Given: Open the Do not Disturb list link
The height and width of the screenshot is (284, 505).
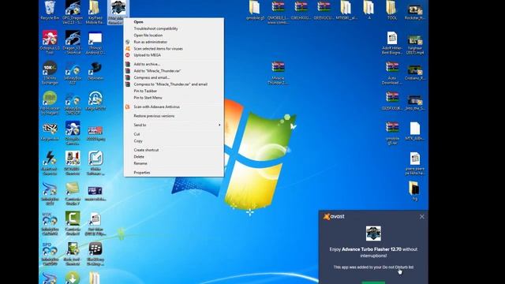Looking at the screenshot, I should (398, 267).
